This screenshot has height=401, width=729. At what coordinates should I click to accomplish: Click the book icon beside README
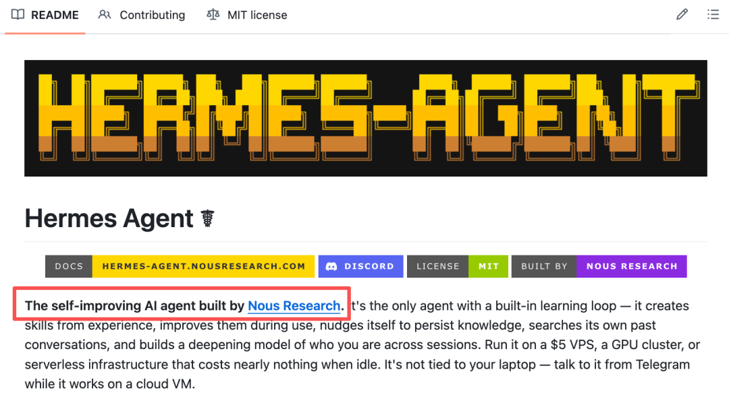(x=18, y=15)
